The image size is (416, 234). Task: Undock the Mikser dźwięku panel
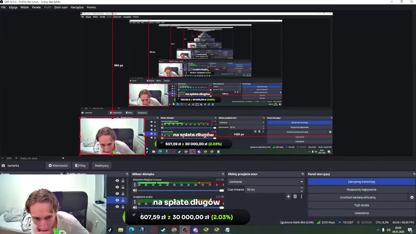tap(223, 174)
